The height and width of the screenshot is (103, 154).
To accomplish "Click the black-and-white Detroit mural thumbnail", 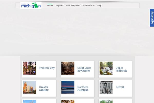I will [106, 87].
